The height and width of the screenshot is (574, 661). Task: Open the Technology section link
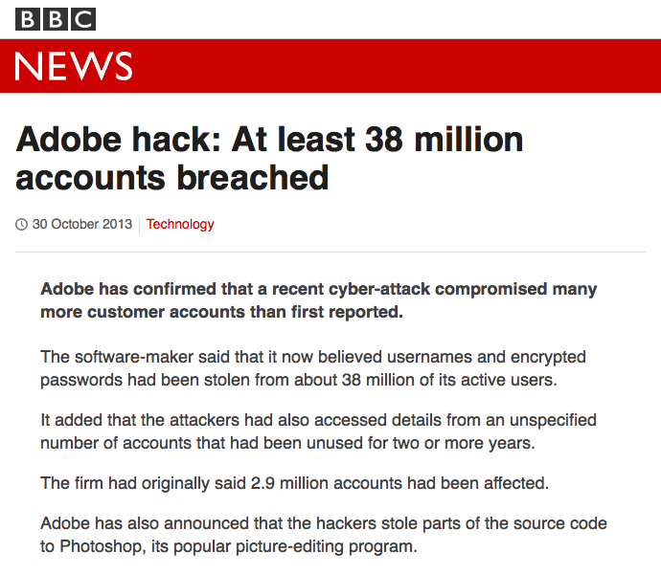pyautogui.click(x=180, y=225)
